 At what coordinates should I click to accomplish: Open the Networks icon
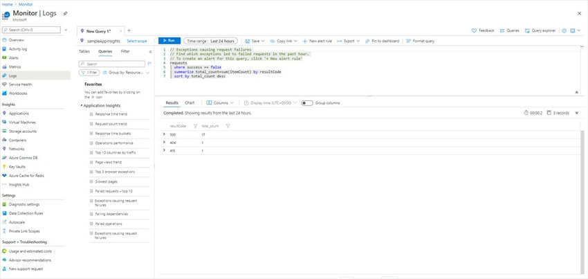point(5,149)
